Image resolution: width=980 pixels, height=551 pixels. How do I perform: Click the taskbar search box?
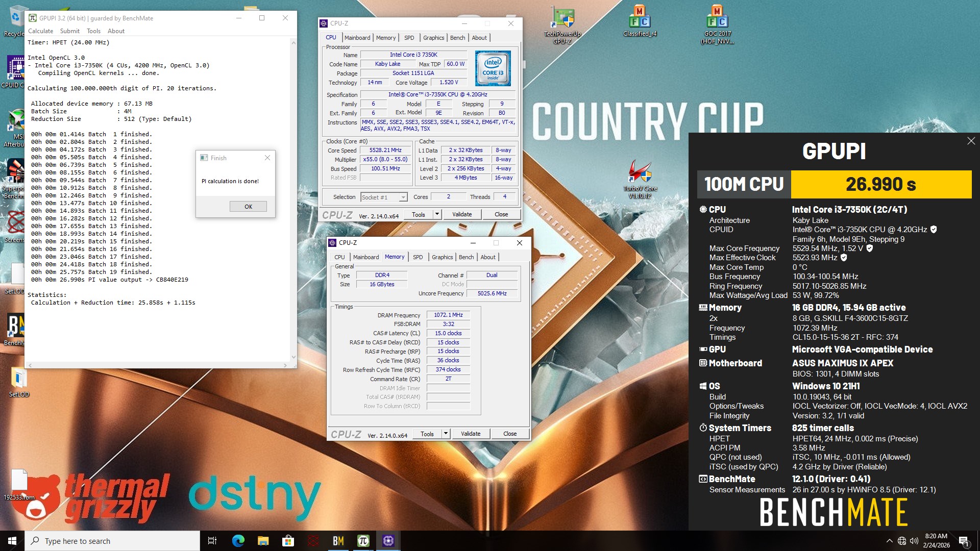pos(112,541)
